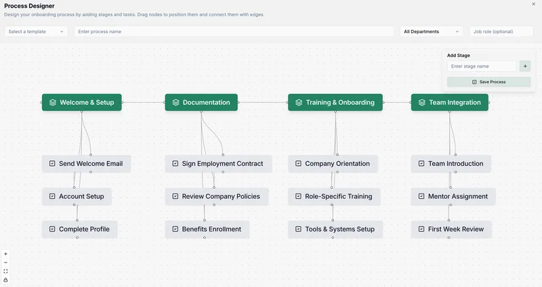This screenshot has height=287, width=542.
Task: Click the check icon on Mentor Assignment
Action: click(x=421, y=196)
